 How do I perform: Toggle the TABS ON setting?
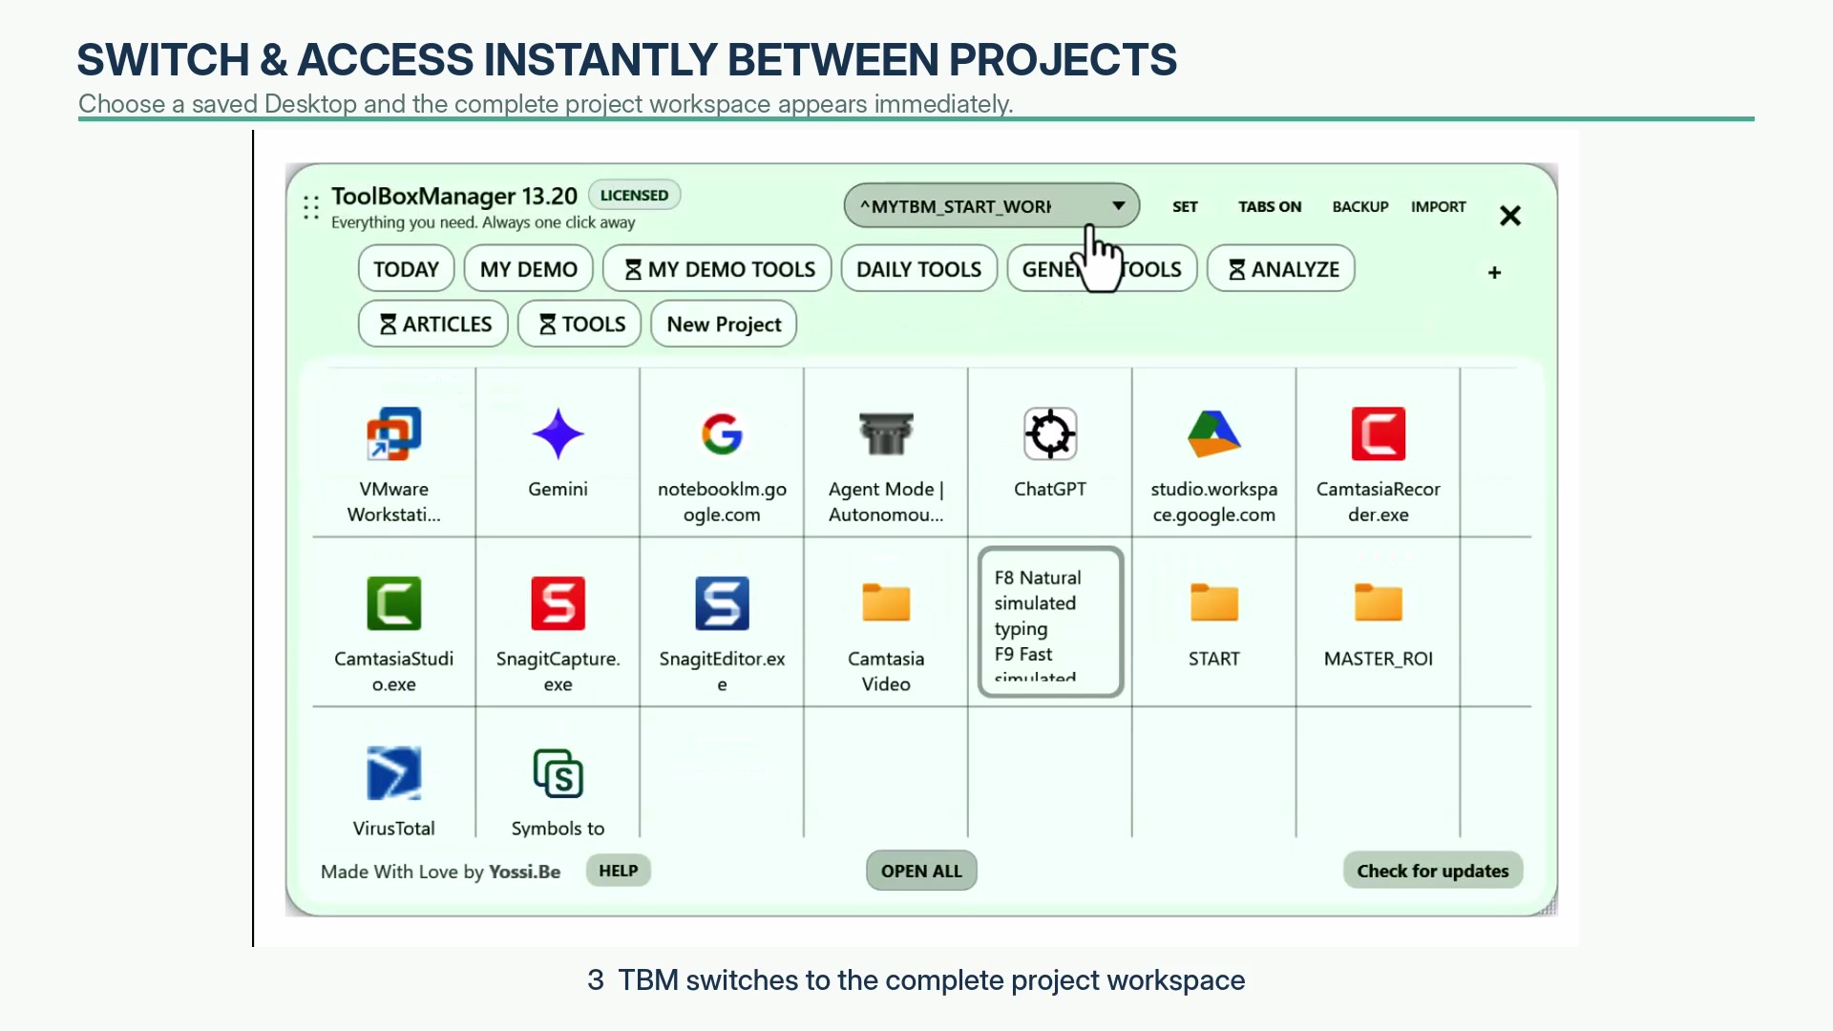coord(1270,207)
